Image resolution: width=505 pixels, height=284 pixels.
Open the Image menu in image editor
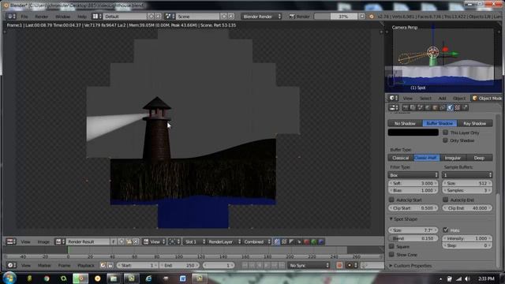tap(43, 241)
